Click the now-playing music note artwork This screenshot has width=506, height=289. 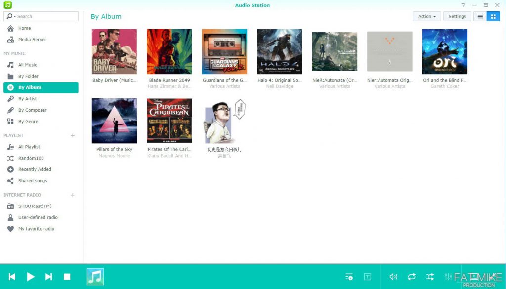click(95, 277)
